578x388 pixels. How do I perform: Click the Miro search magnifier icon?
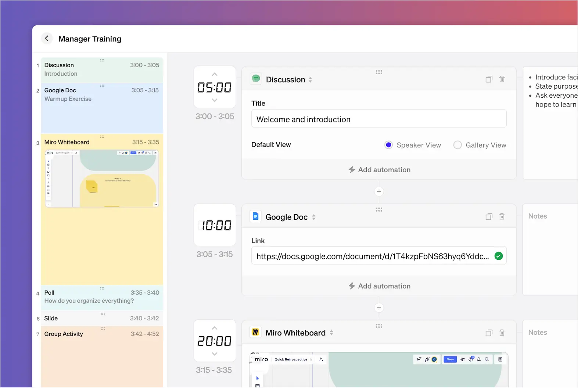click(487, 359)
